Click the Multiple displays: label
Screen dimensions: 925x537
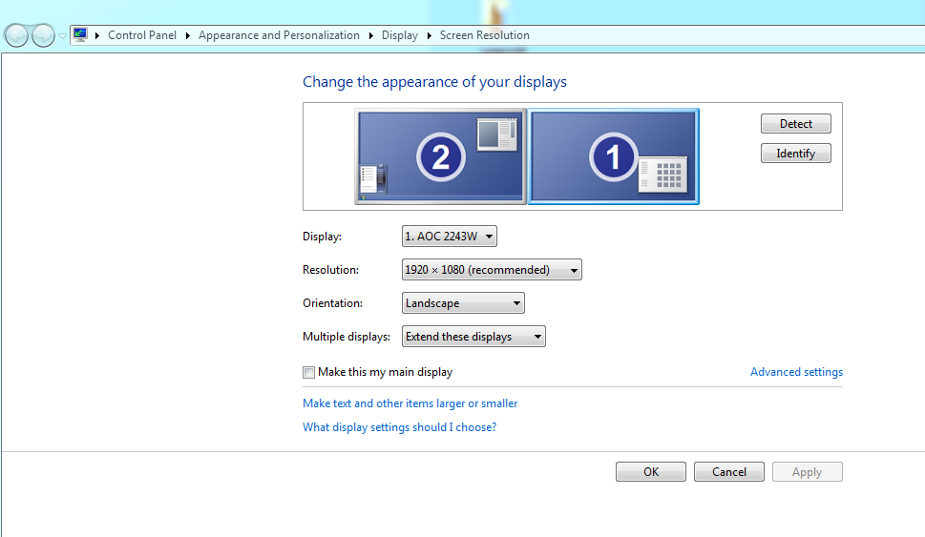point(347,337)
